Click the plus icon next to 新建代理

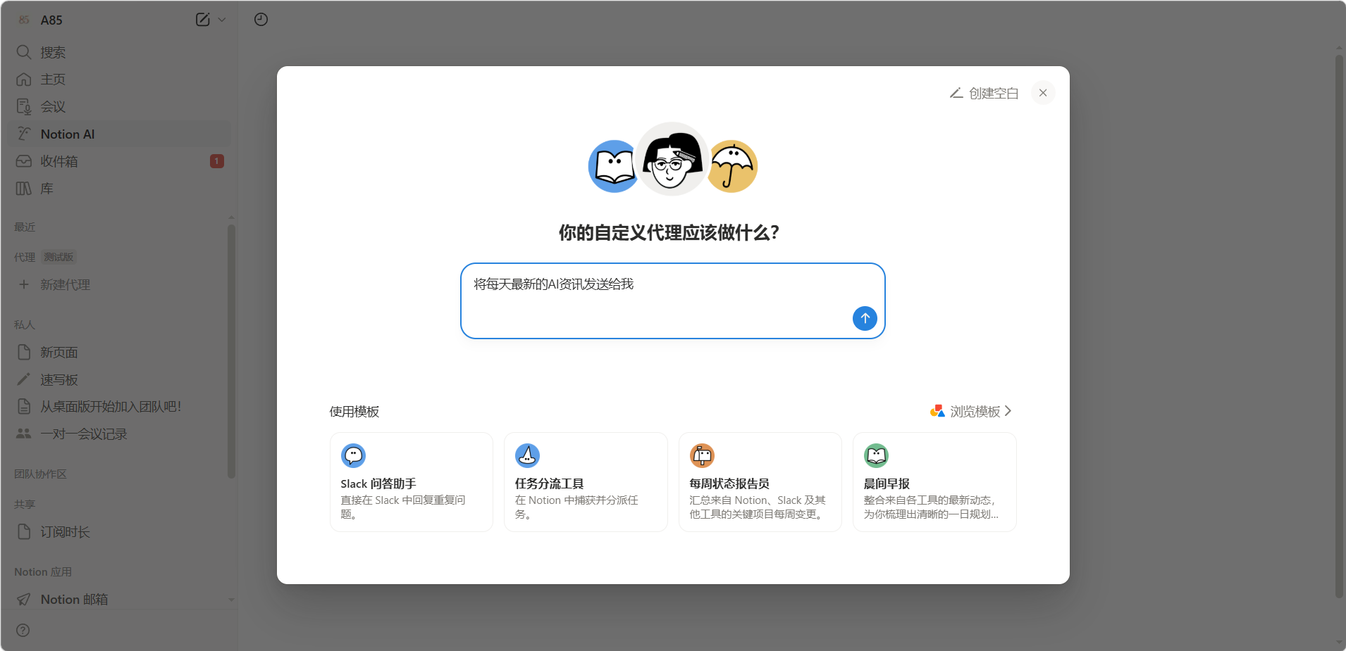pyautogui.click(x=24, y=284)
